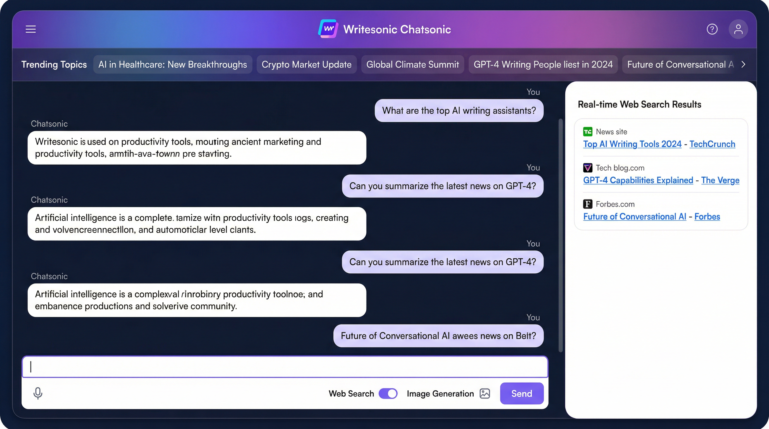Click the Forbes.com source icon
The image size is (769, 429).
click(x=588, y=204)
